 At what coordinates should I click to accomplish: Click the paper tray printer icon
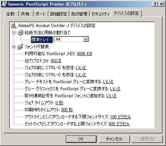(20, 33)
